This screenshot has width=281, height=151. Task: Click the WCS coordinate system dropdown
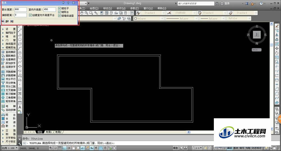pyautogui.click(x=257, y=50)
